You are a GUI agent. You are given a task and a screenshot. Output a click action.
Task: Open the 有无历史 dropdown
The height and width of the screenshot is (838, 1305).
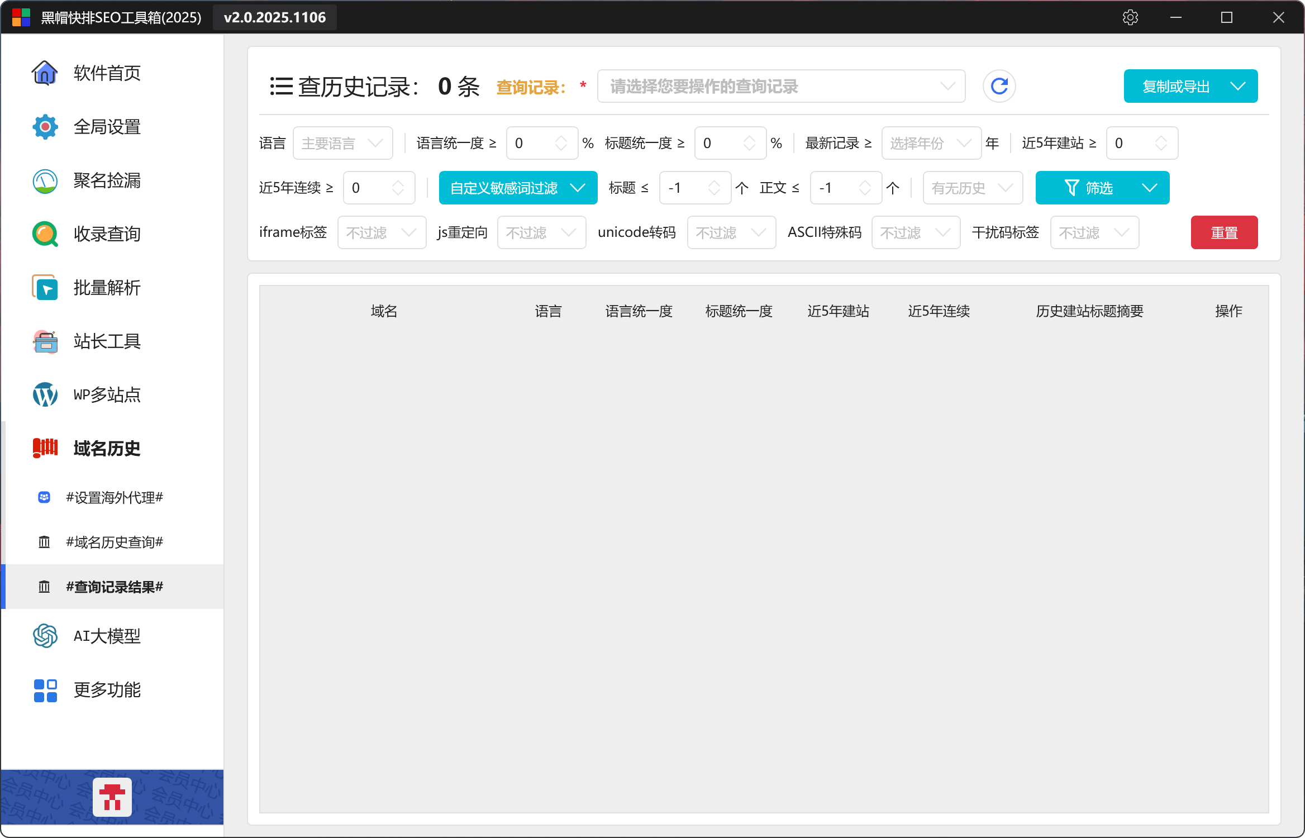(972, 188)
